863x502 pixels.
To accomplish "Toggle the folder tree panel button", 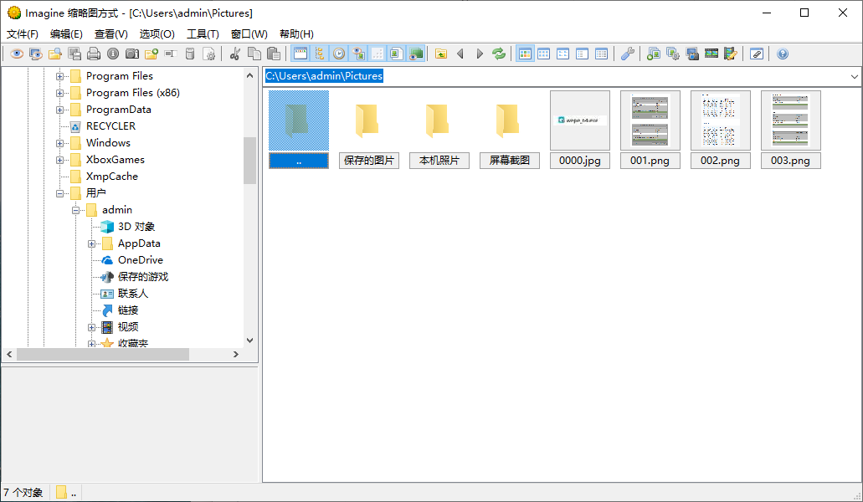I will coord(320,54).
